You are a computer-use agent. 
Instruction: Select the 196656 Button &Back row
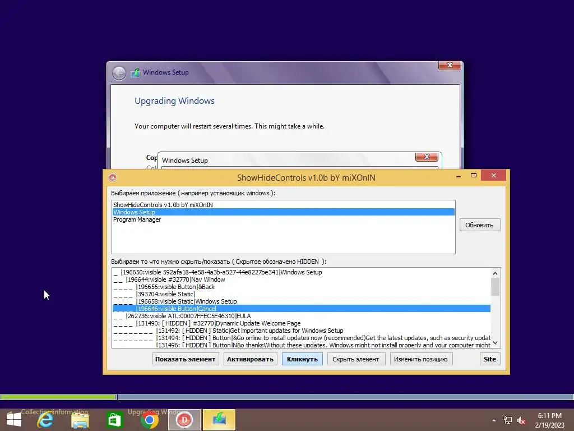(x=301, y=287)
